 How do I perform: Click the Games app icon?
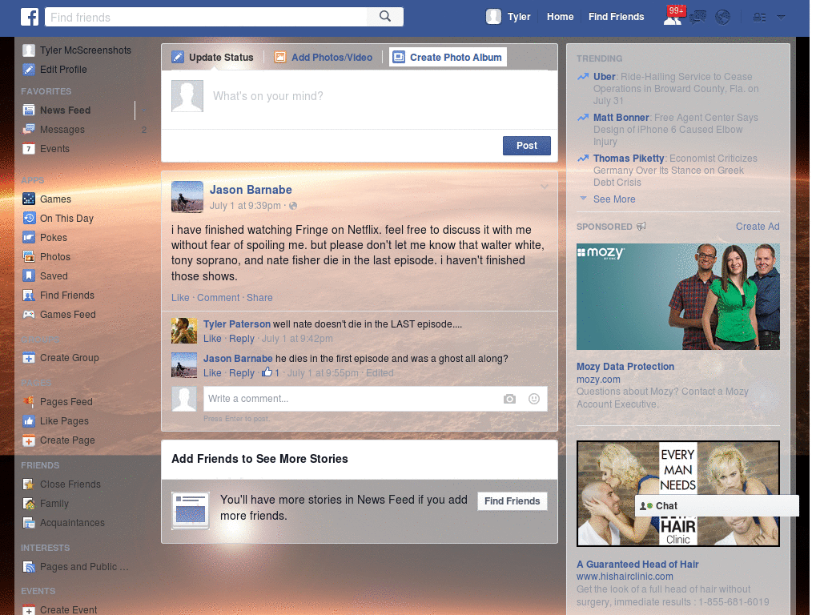(x=29, y=199)
